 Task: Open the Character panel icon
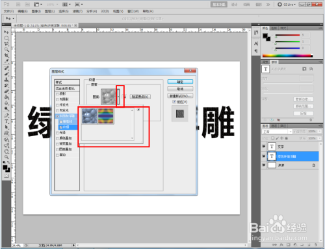(x=256, y=43)
